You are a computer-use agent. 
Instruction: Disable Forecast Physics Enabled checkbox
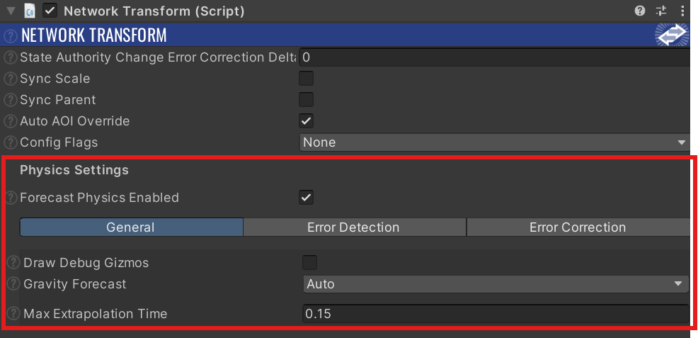306,197
